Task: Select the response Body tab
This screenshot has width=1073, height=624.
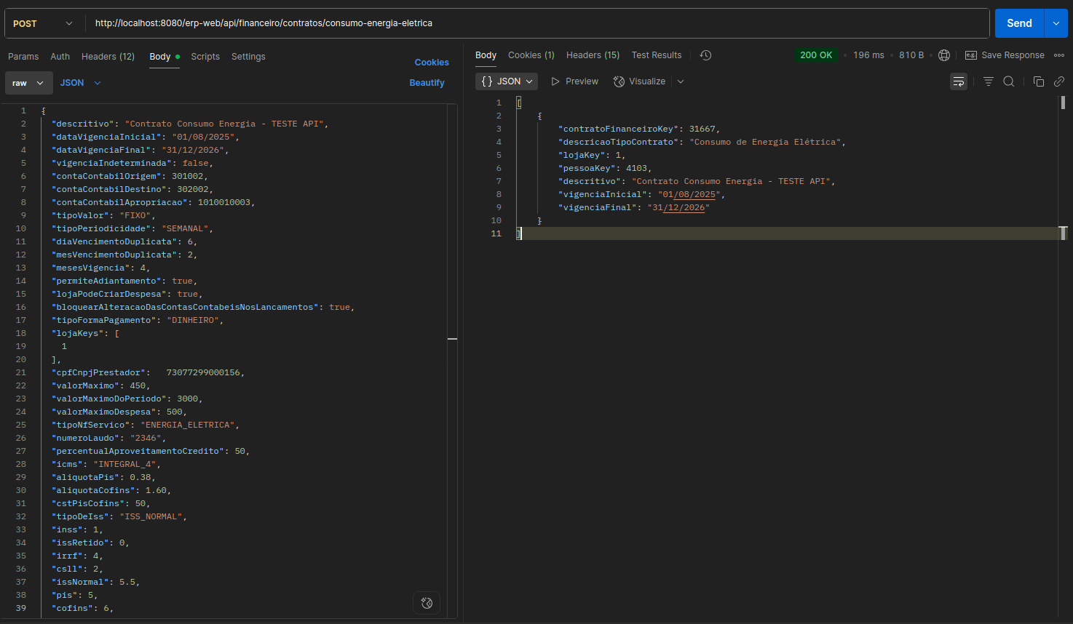Action: tap(486, 55)
